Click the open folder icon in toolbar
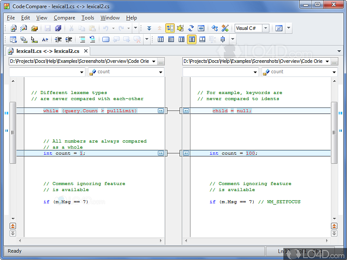The width and height of the screenshot is (347, 260). pos(34,28)
